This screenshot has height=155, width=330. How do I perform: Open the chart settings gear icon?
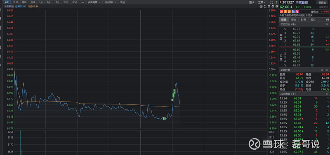pyautogui.click(x=277, y=7)
